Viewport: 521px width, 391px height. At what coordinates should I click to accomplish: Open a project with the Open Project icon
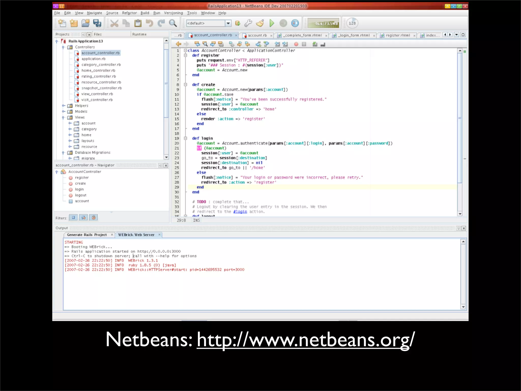[x=85, y=23]
